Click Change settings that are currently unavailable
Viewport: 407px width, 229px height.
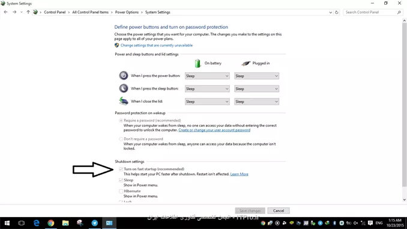pyautogui.click(x=157, y=45)
